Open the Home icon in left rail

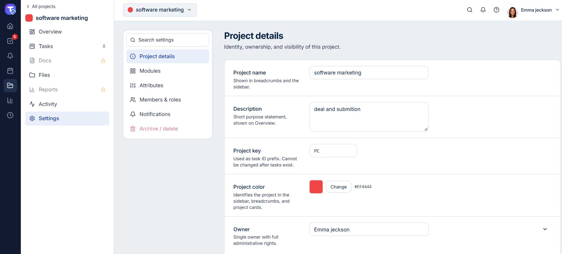pyautogui.click(x=10, y=26)
